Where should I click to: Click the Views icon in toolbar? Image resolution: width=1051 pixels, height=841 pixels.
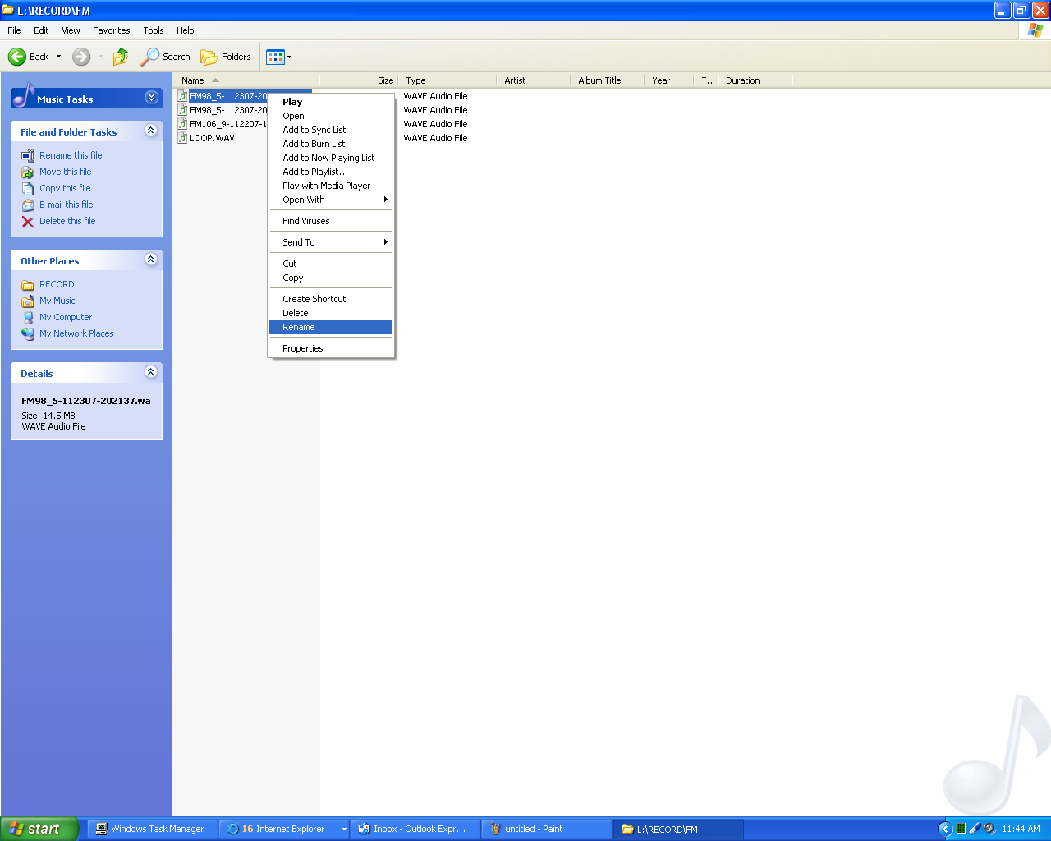click(x=275, y=57)
